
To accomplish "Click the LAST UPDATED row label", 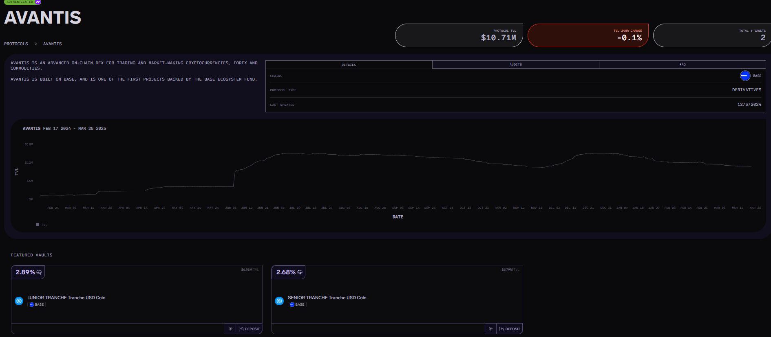I will point(282,105).
